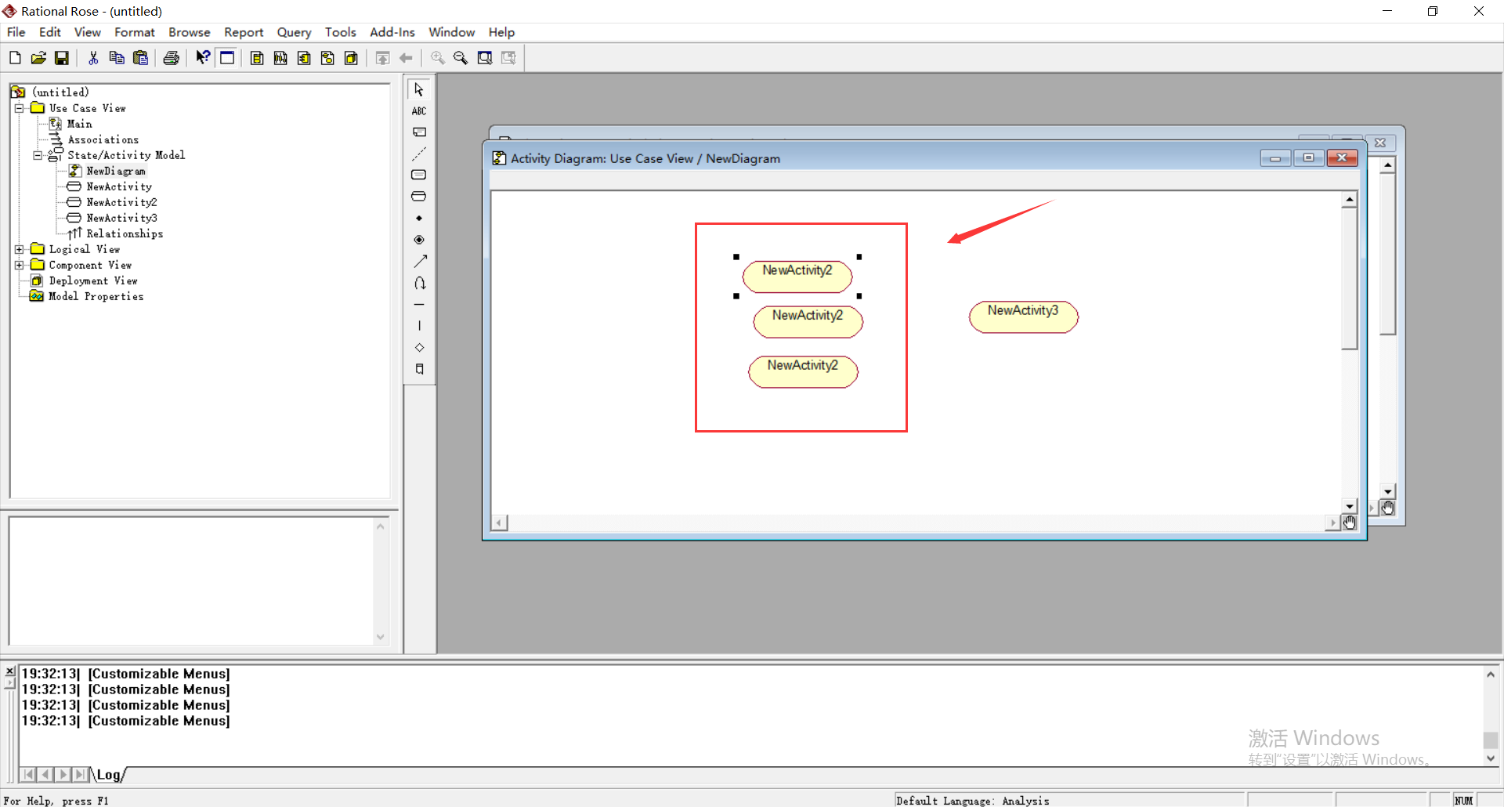Open the Help menu
Image resolution: width=1504 pixels, height=807 pixels.
(x=501, y=32)
